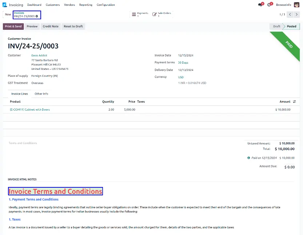
Task: Open the messages chat bubble icon
Action: pos(260,5)
